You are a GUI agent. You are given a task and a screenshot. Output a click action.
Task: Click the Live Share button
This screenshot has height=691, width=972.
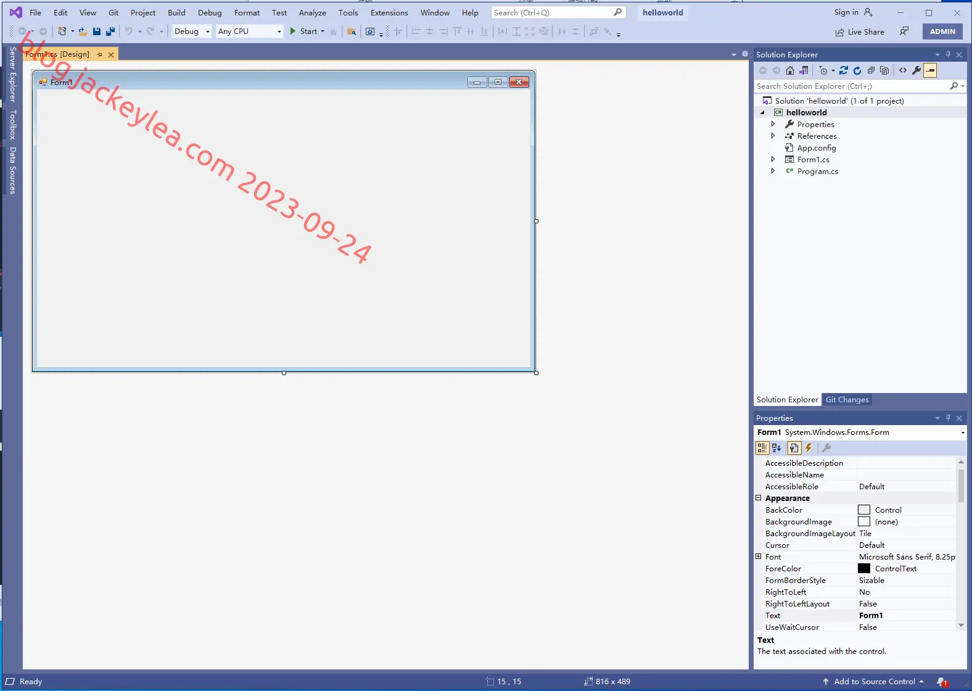click(x=860, y=32)
